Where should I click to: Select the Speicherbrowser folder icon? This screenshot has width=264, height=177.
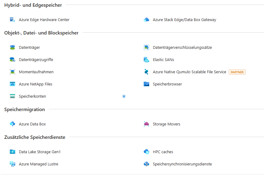point(146,84)
